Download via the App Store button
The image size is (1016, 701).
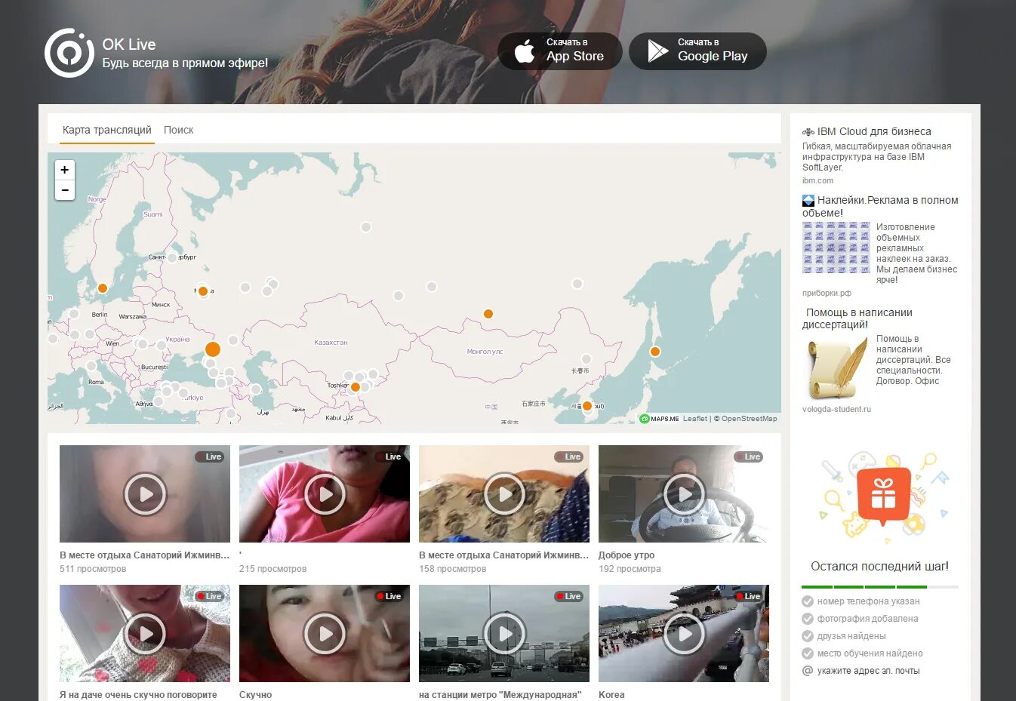pyautogui.click(x=560, y=51)
